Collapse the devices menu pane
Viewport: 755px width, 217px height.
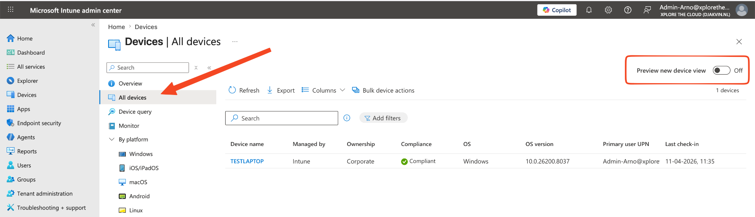209,68
